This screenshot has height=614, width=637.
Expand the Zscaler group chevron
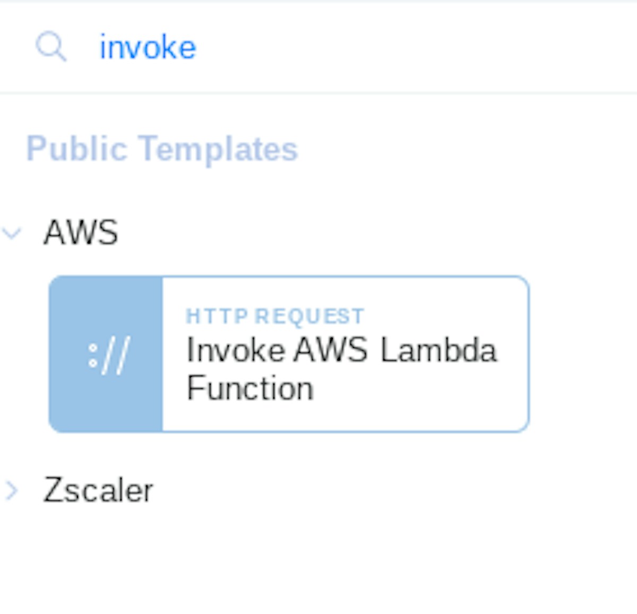12,490
